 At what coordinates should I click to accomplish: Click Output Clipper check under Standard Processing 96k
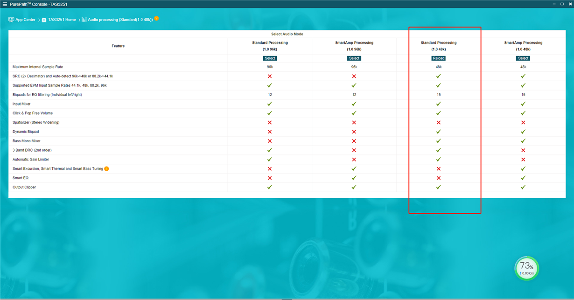tap(270, 187)
